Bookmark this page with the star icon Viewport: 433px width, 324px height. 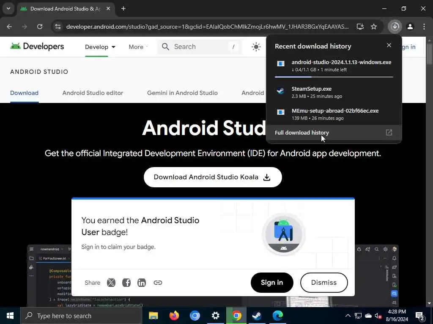pyautogui.click(x=374, y=27)
